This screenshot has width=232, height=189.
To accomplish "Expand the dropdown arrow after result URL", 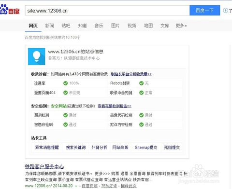I will pos(76,186).
